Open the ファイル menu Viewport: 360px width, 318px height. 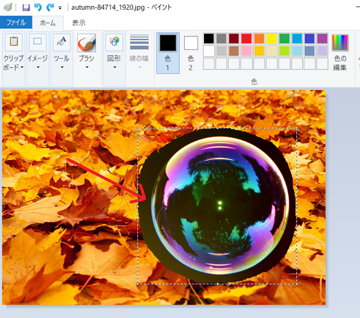pos(16,23)
